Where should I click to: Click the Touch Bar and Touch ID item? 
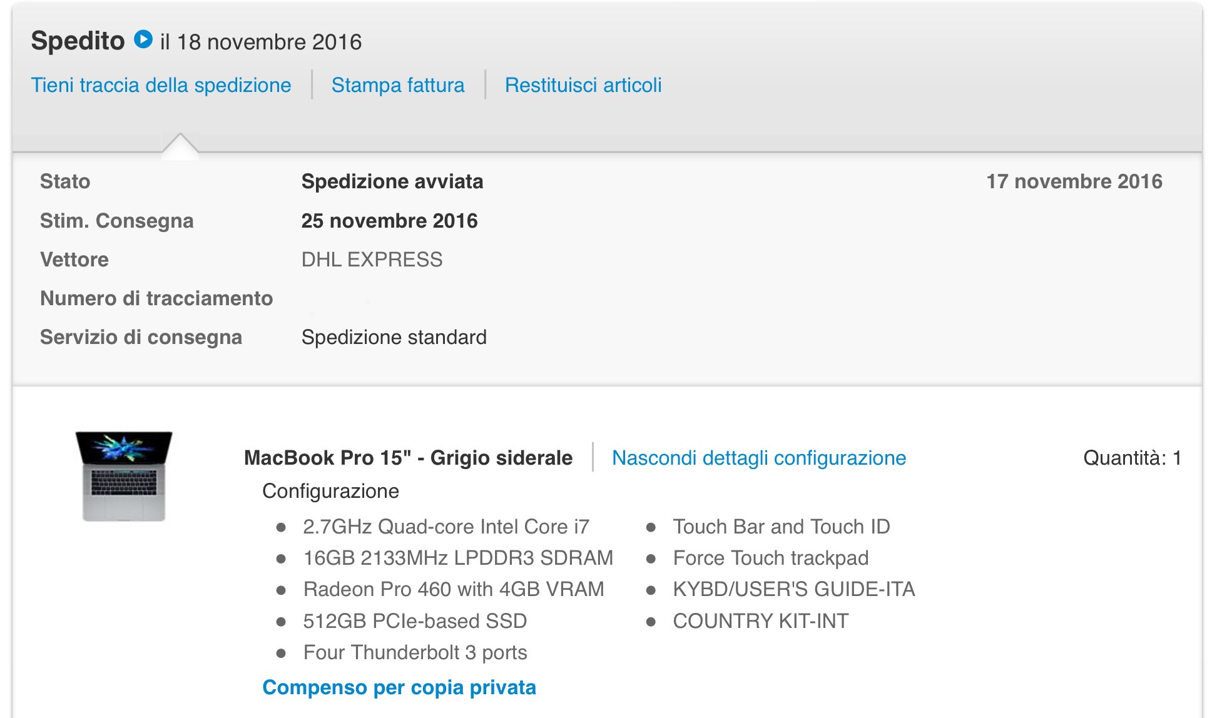tap(782, 527)
